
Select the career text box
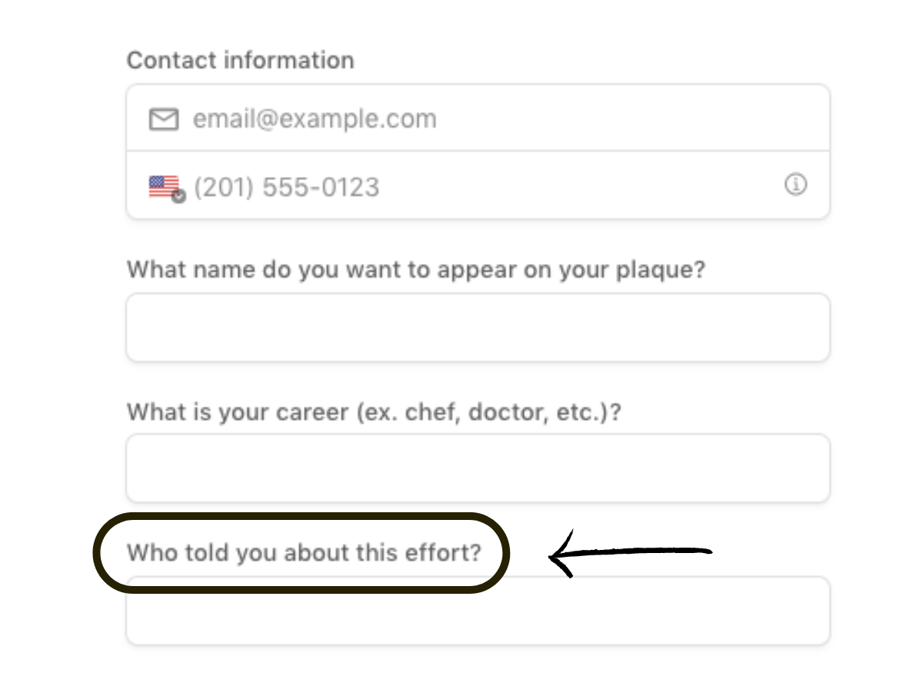[x=478, y=468]
